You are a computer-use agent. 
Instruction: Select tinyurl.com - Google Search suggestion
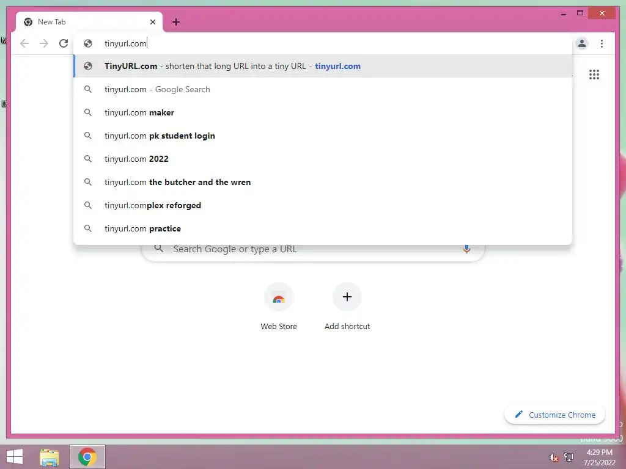click(323, 89)
